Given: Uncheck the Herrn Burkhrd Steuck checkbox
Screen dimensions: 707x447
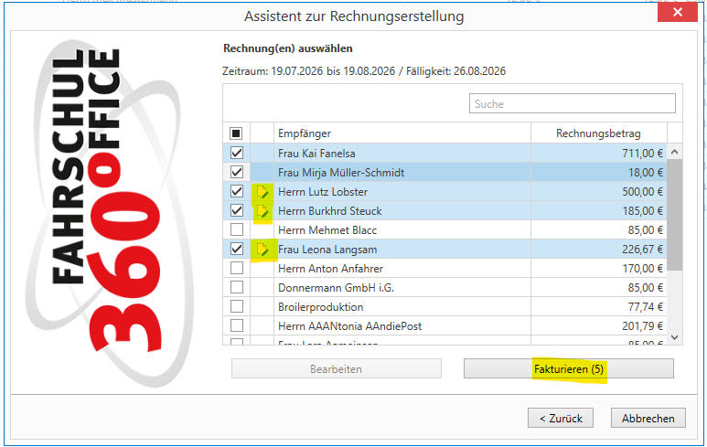Looking at the screenshot, I should (237, 210).
